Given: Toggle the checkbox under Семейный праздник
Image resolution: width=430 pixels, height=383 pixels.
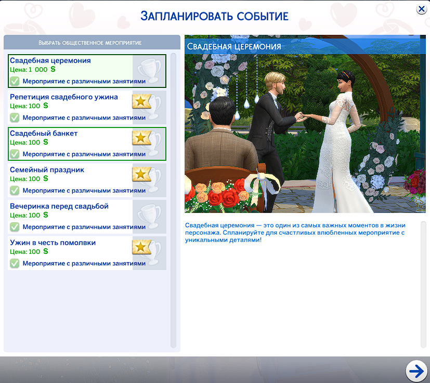Looking at the screenshot, I should tap(15, 190).
